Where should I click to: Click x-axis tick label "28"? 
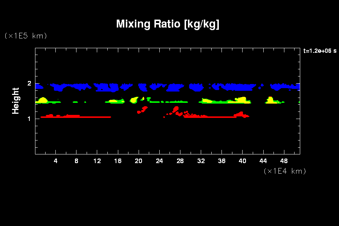click(x=180, y=161)
